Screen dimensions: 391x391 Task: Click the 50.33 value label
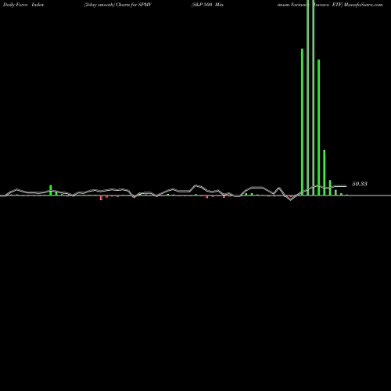click(360, 184)
